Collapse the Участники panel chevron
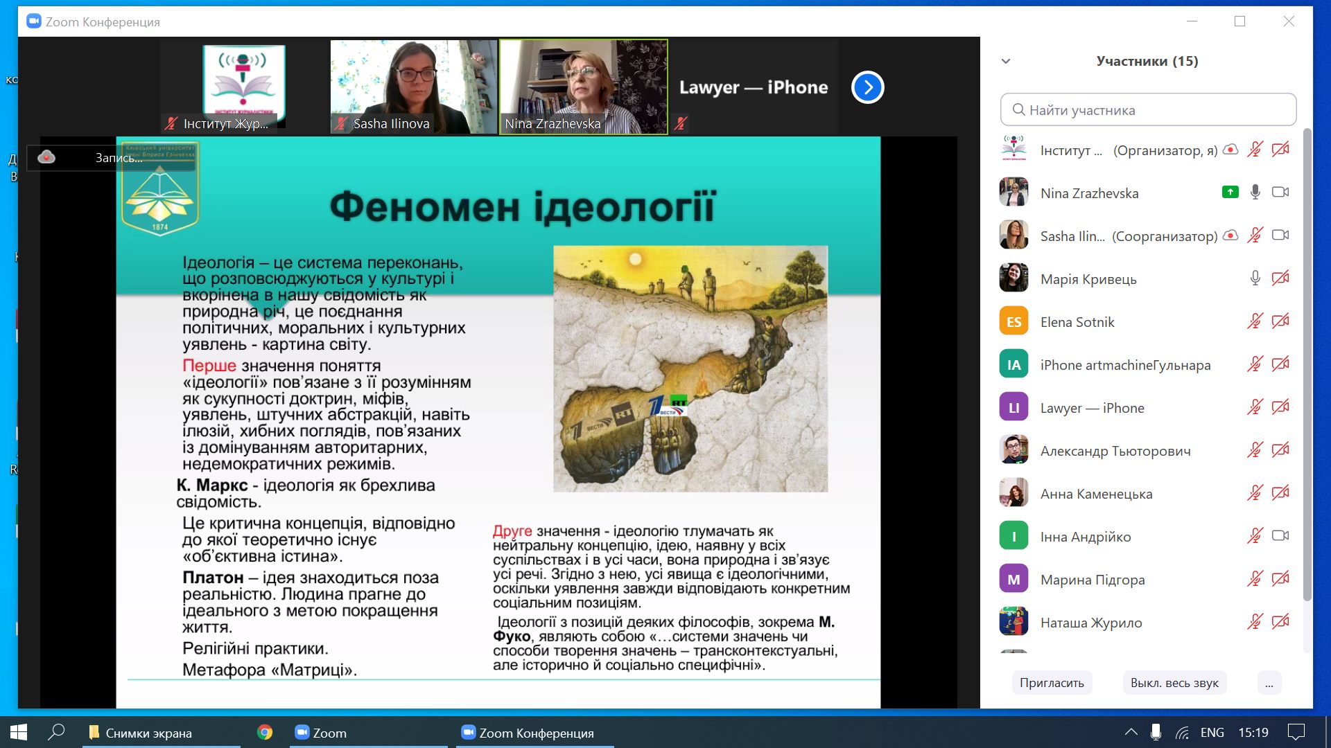The width and height of the screenshot is (1331, 748). point(1006,61)
